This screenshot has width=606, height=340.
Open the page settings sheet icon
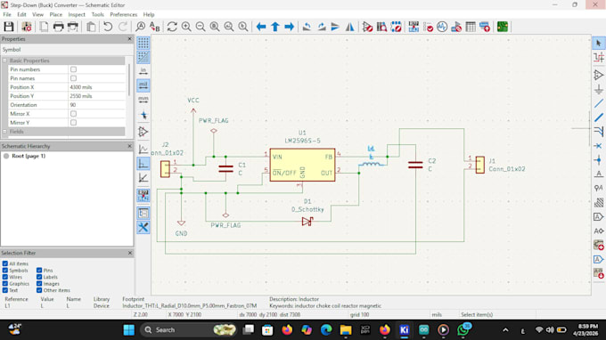44,27
